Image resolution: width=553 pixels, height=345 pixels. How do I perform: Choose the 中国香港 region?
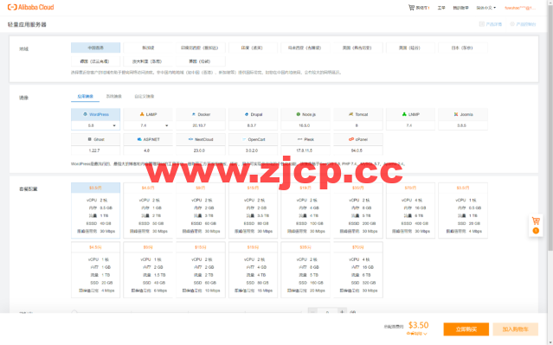[95, 48]
